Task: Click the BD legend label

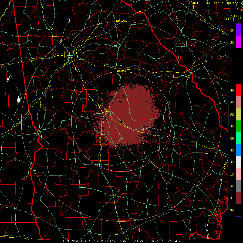Action: (232, 114)
